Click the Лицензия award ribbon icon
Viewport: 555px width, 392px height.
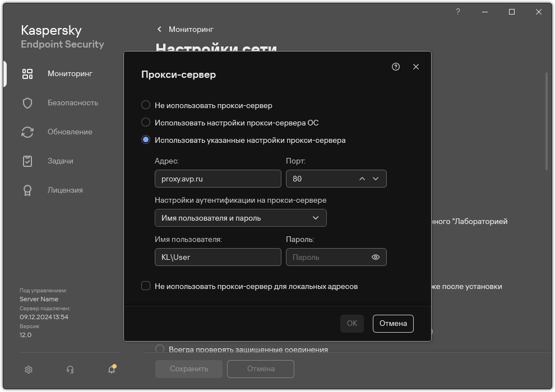point(27,190)
